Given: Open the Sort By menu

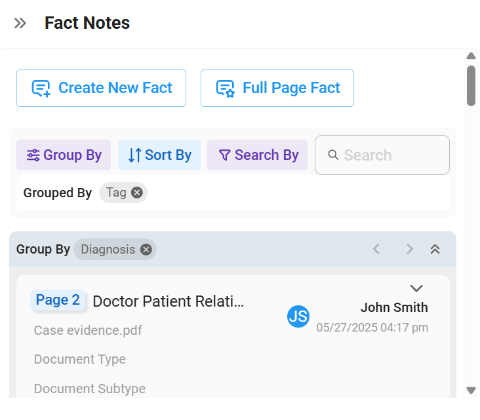Looking at the screenshot, I should pyautogui.click(x=159, y=155).
